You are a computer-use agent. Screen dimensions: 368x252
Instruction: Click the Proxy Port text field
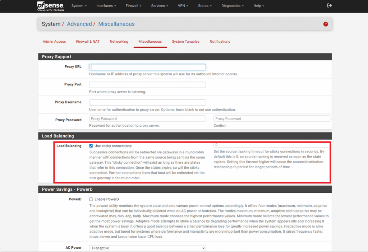147,85
